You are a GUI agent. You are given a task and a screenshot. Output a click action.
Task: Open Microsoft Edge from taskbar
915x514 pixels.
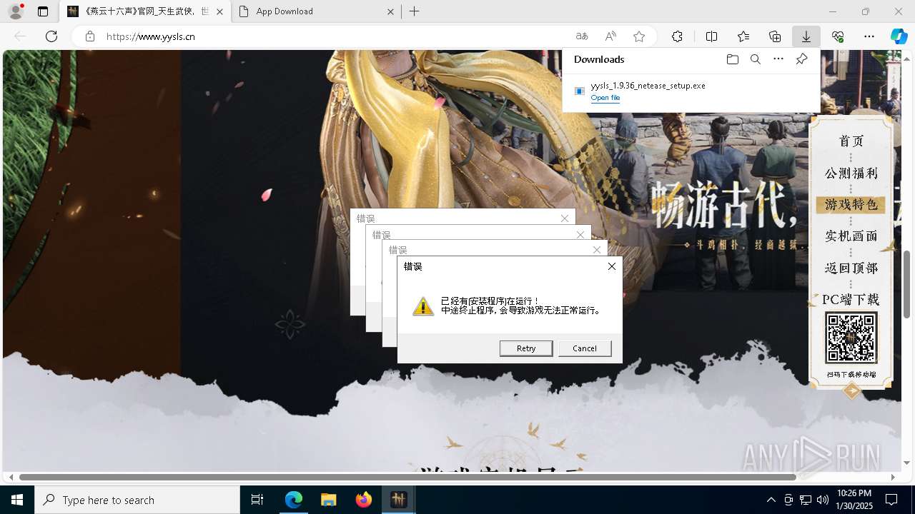294,500
